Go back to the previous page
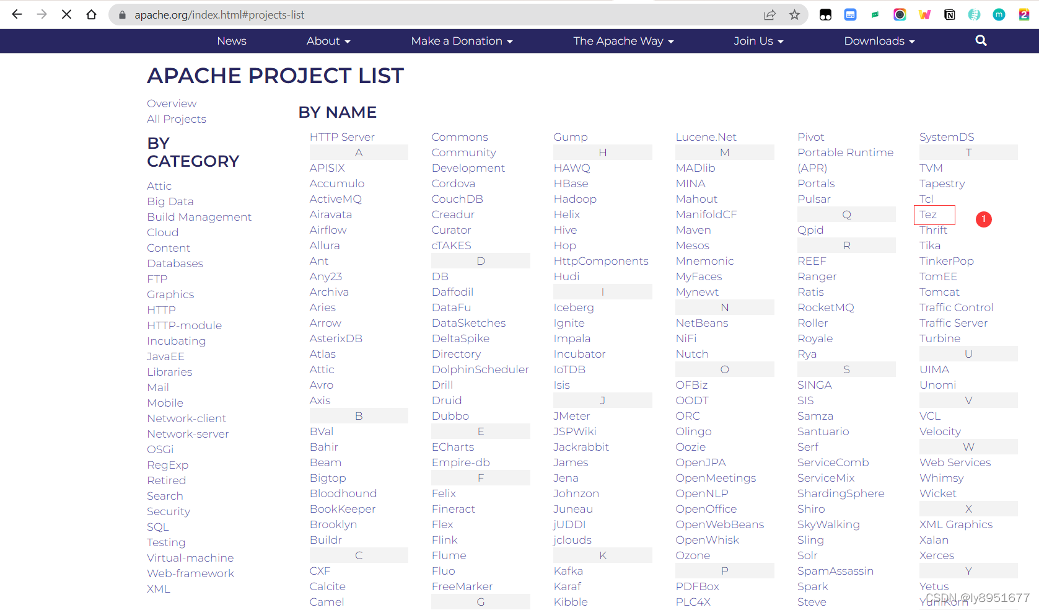Screen dimensions: 1039x610 (x=17, y=14)
